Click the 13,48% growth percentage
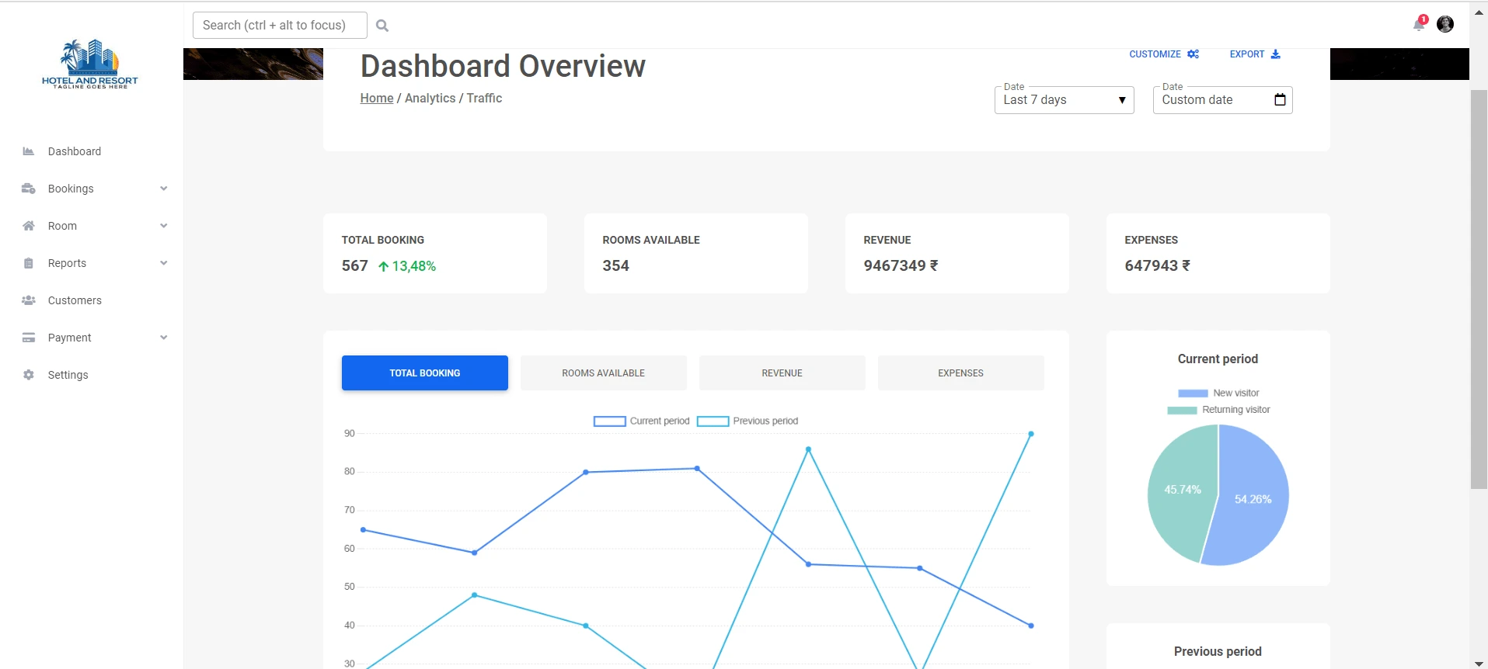This screenshot has height=669, width=1488. tap(414, 266)
